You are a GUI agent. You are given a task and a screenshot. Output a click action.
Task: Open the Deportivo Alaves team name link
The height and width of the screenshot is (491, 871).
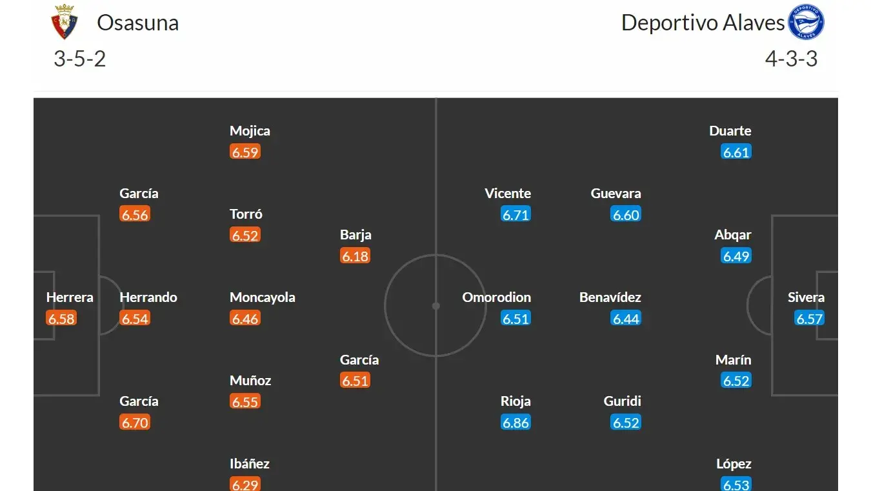pyautogui.click(x=703, y=23)
